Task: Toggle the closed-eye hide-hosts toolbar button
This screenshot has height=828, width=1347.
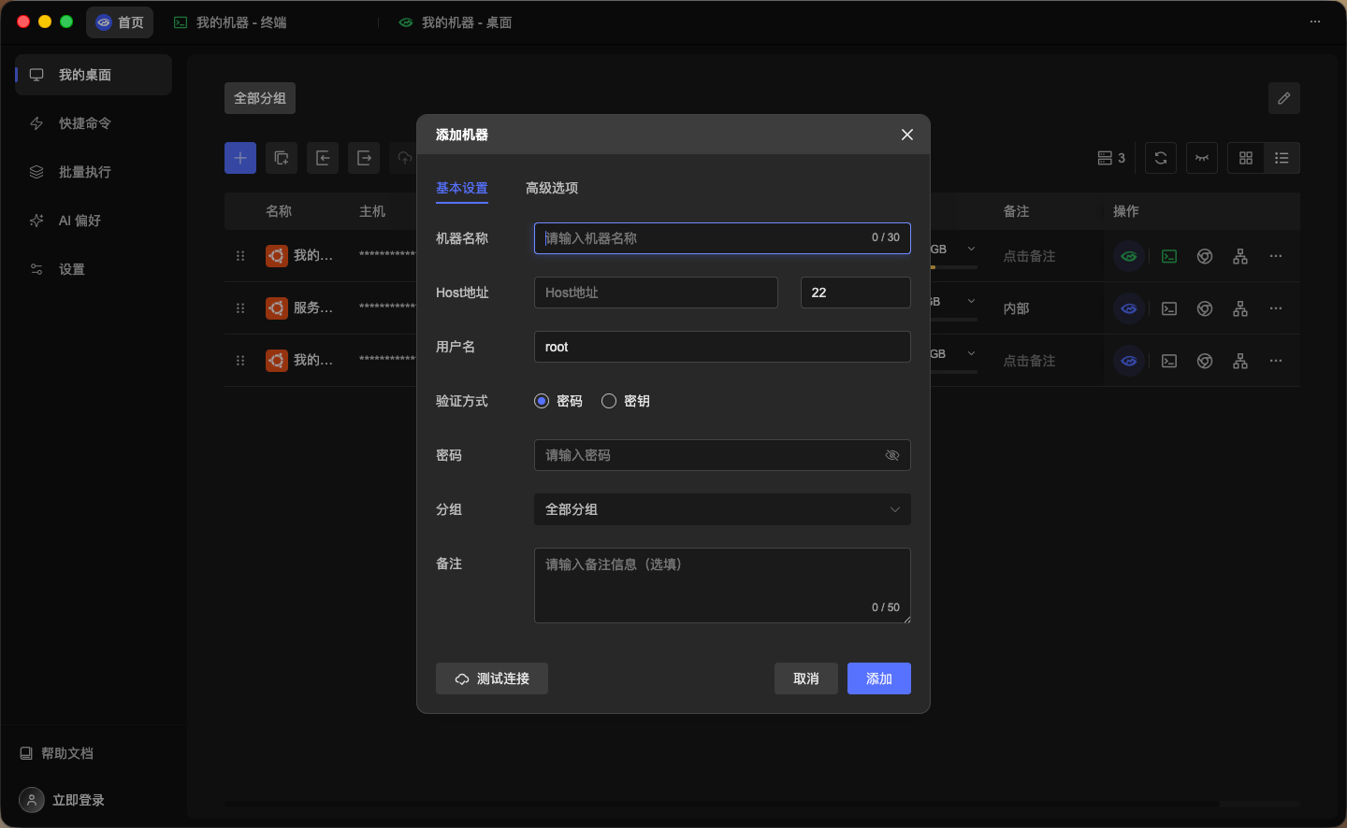Action: [1202, 158]
